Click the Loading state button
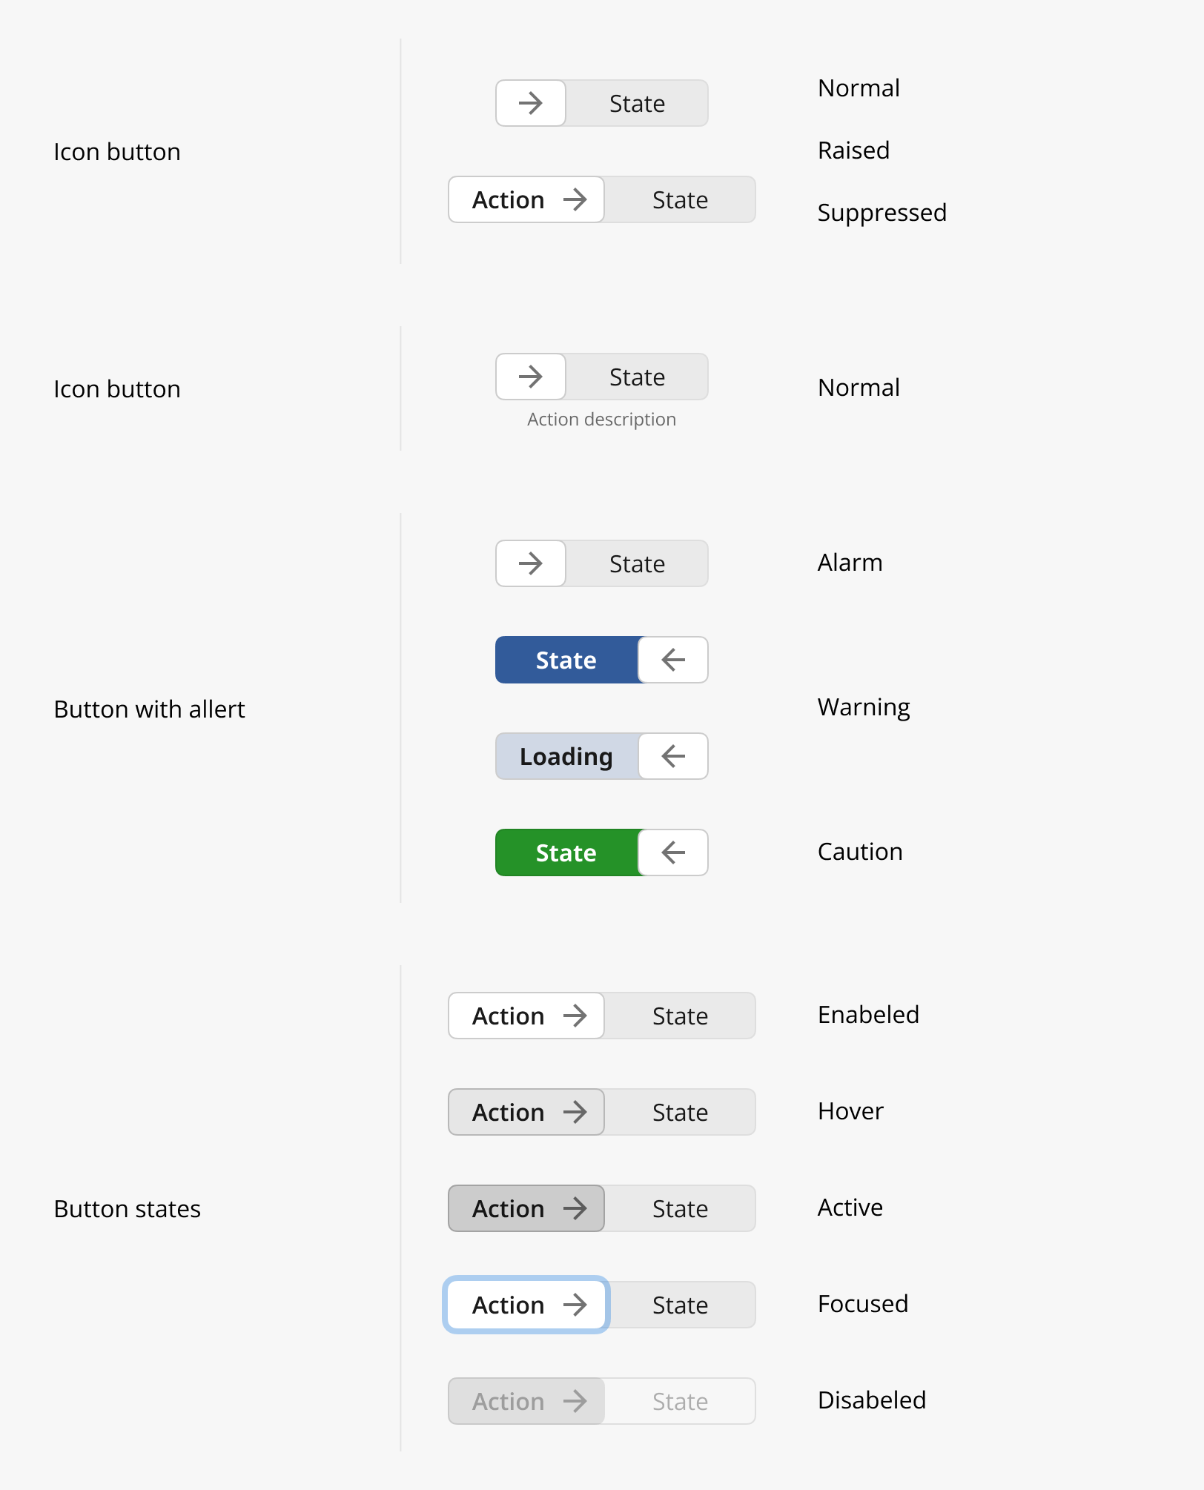 point(566,756)
